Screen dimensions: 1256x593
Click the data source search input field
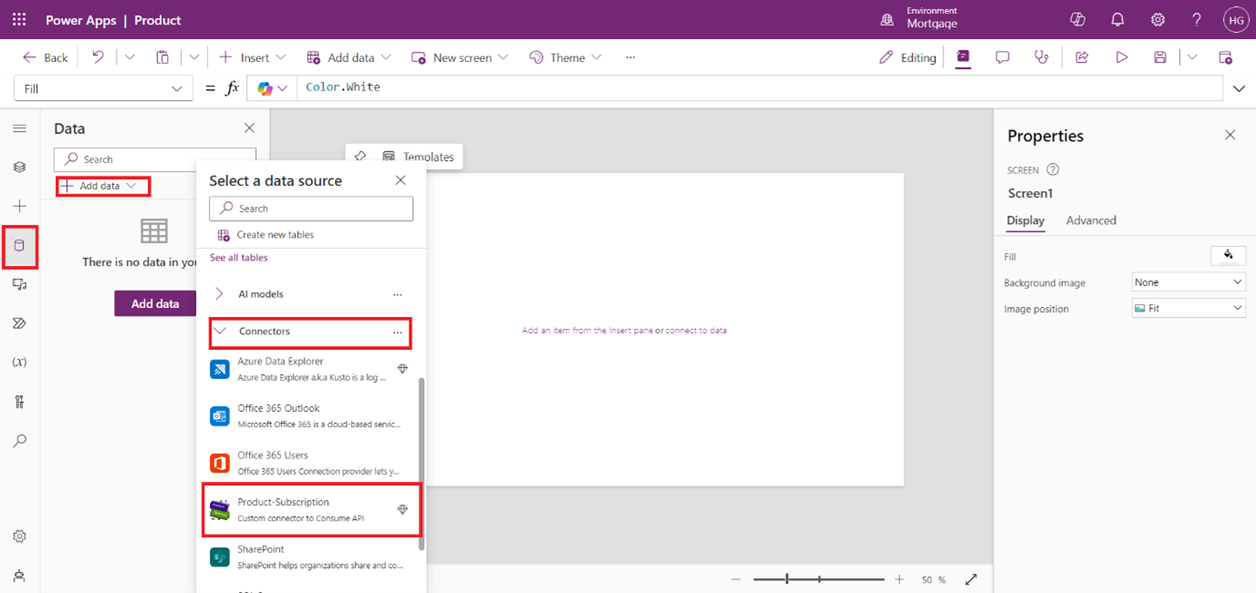click(310, 208)
